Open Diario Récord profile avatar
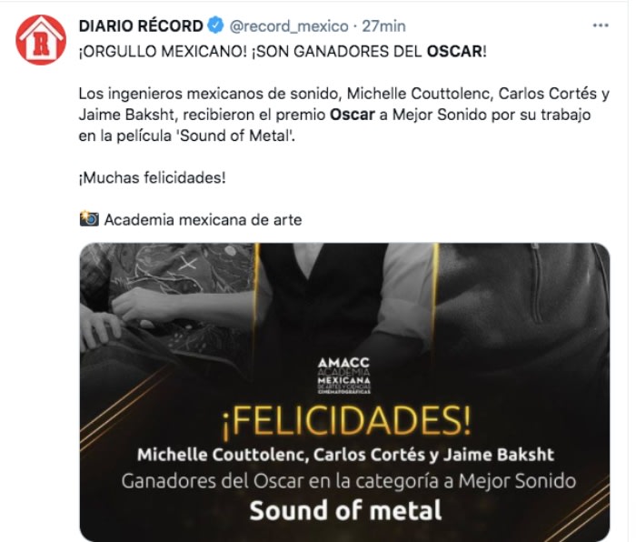This screenshot has height=542, width=636. (41, 40)
